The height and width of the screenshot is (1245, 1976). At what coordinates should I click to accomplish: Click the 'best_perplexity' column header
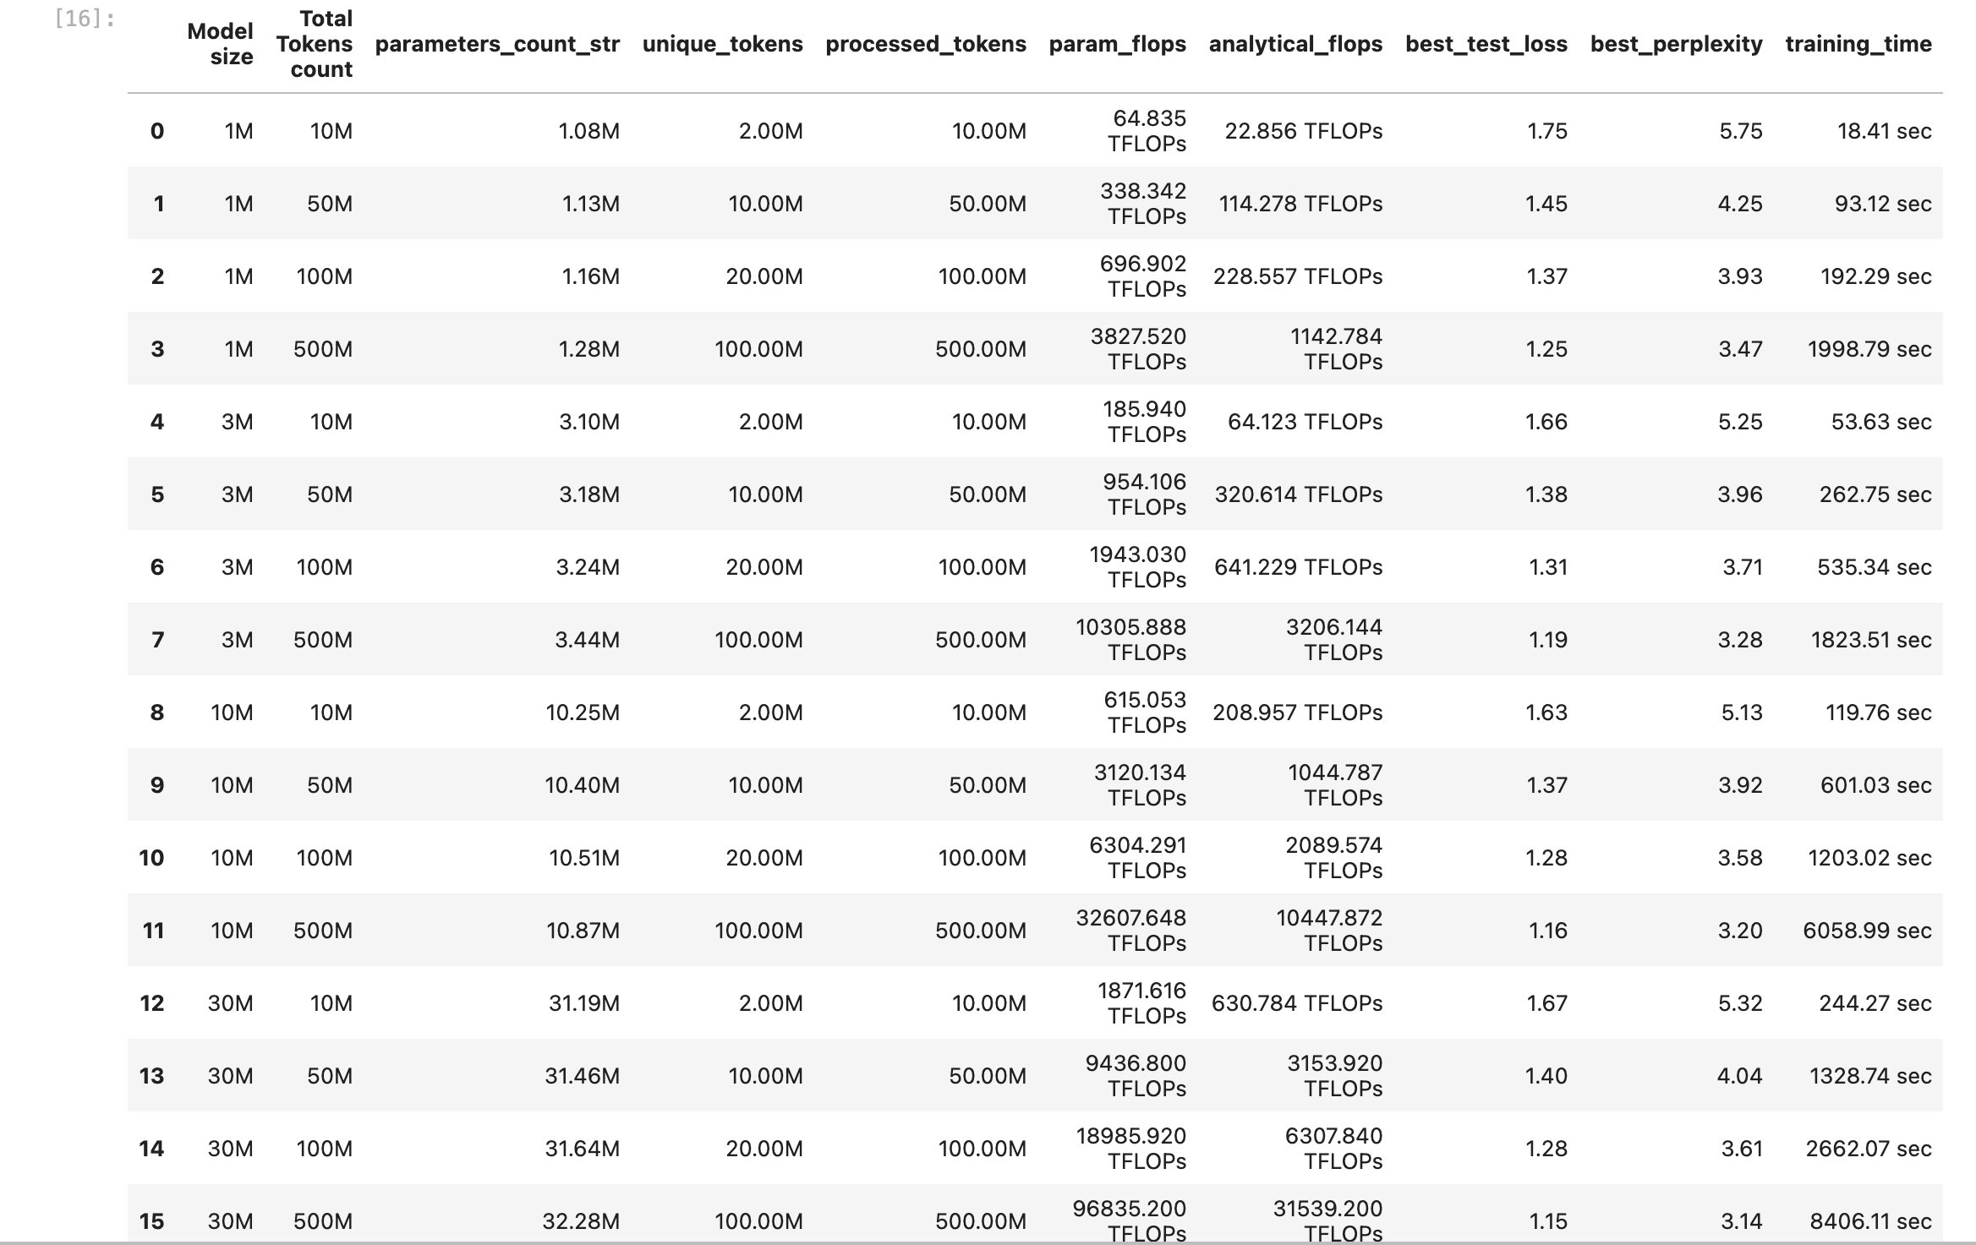pos(1676,44)
